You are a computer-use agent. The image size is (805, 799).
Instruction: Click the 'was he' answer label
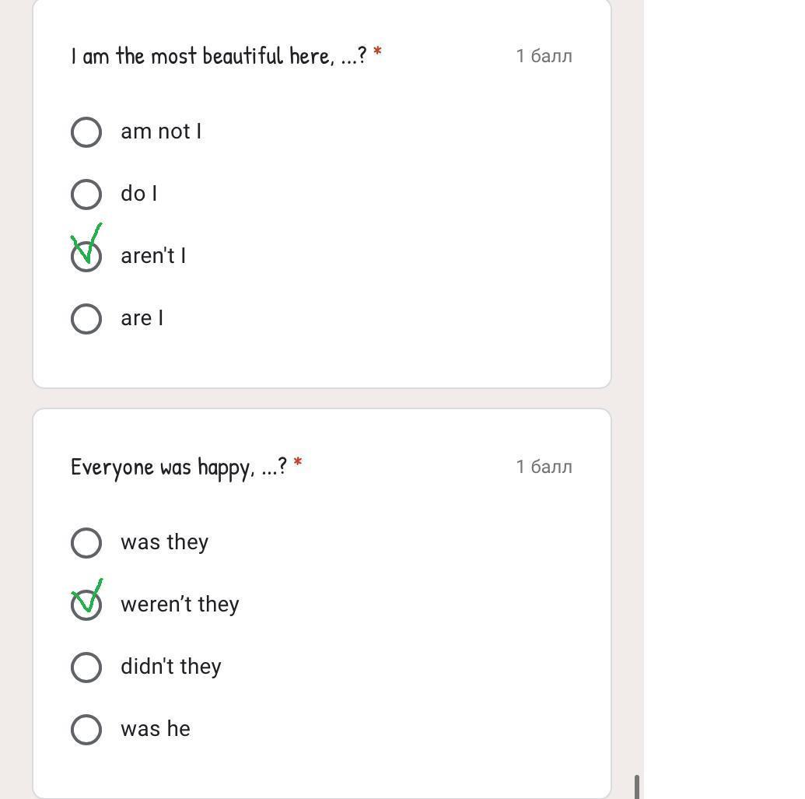tap(156, 729)
